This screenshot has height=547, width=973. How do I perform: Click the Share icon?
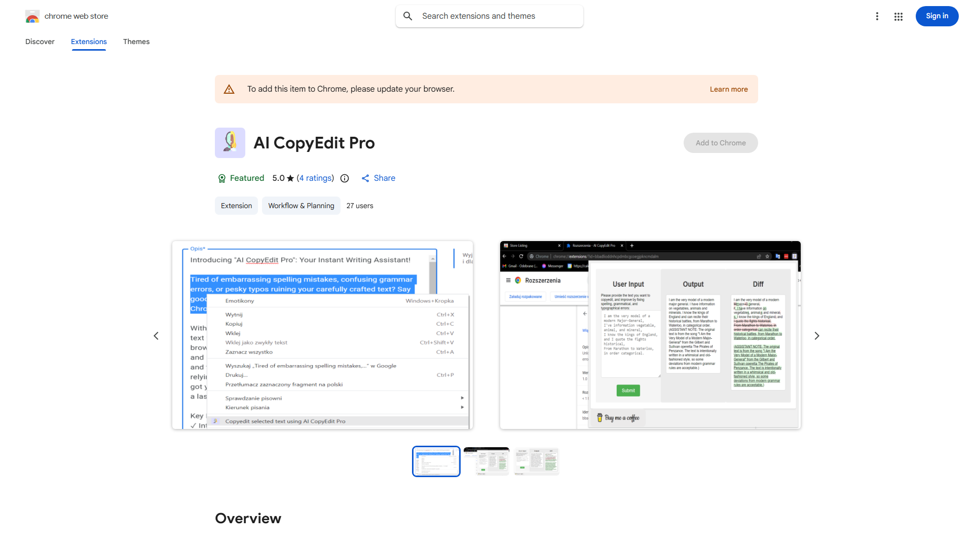(365, 178)
